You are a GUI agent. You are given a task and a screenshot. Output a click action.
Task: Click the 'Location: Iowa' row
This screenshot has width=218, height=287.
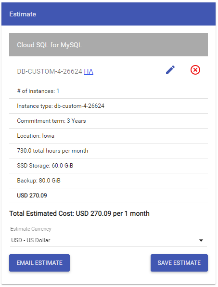coord(108,136)
